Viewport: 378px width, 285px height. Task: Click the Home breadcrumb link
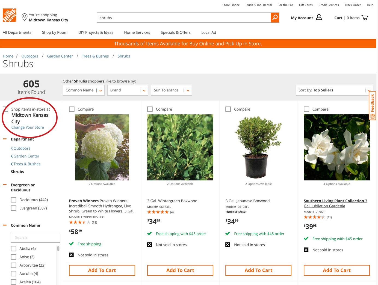click(8, 56)
